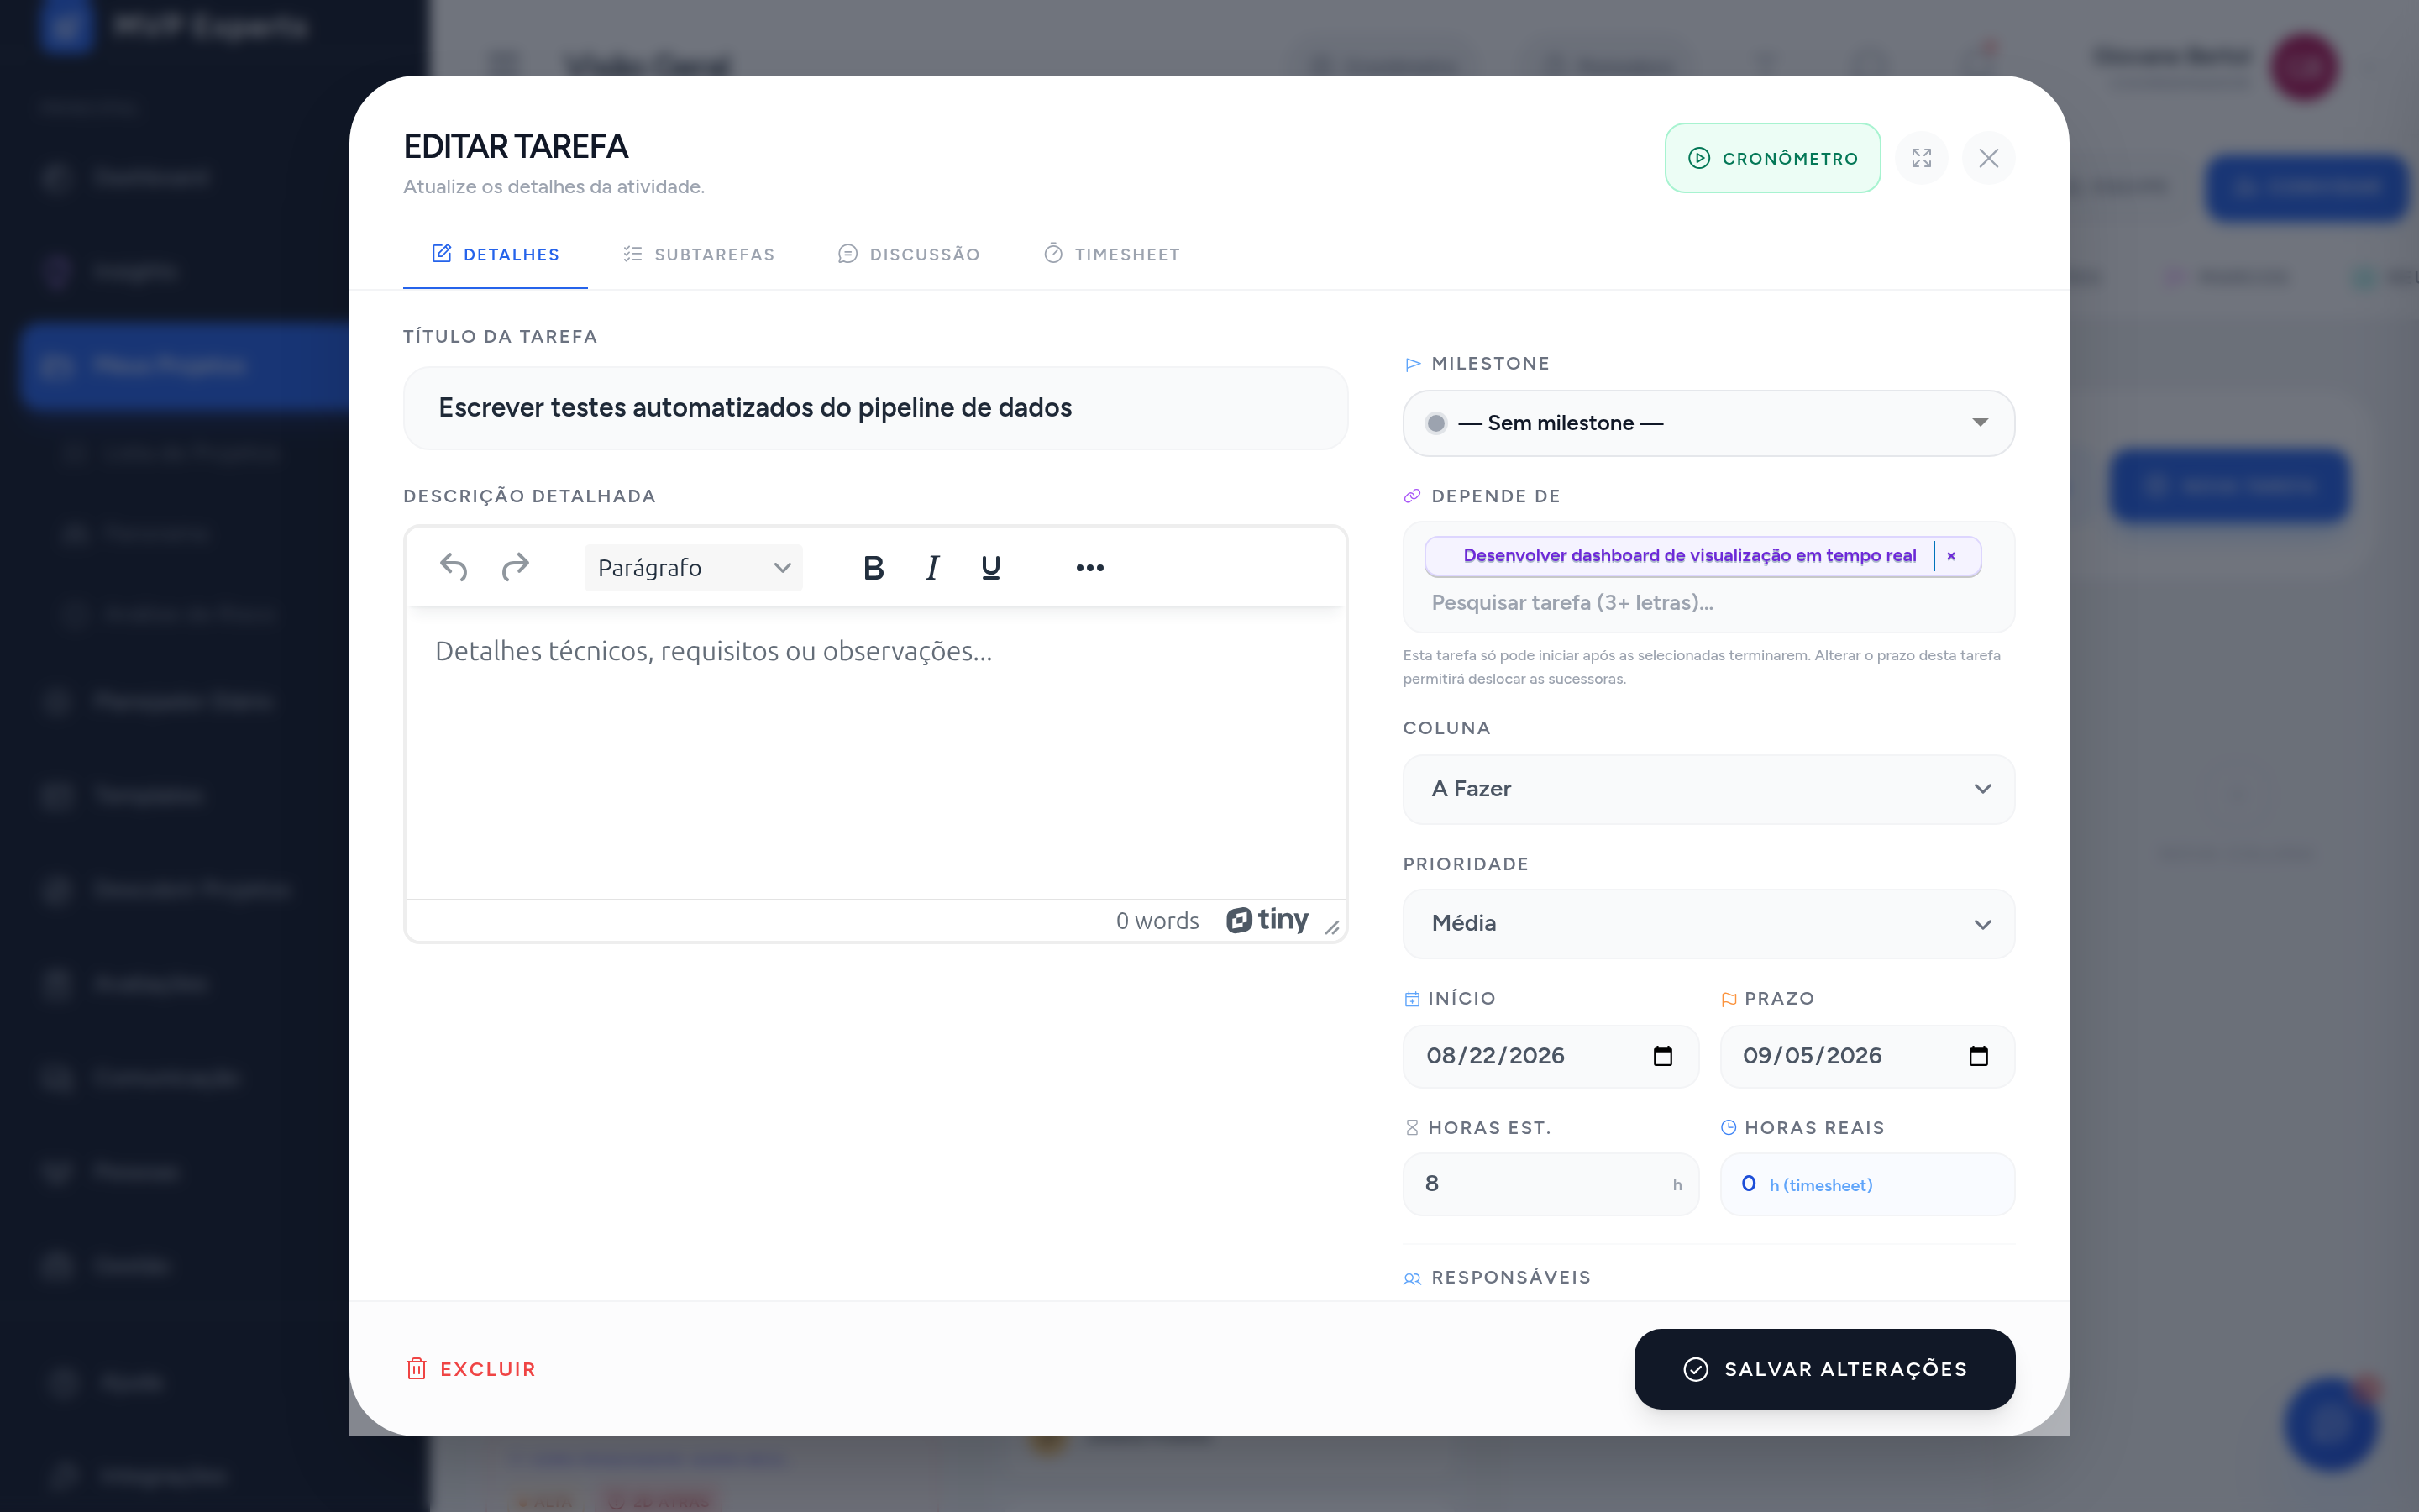
Task: Click the 0 words counter
Action: coord(1157,920)
